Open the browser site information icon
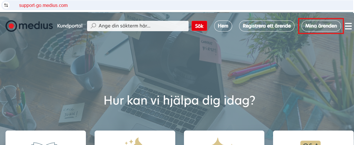The width and height of the screenshot is (354, 145). (6, 5)
